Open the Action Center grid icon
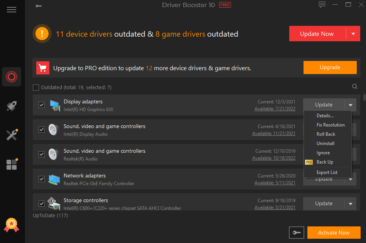The width and height of the screenshot is (366, 243). click(12, 164)
